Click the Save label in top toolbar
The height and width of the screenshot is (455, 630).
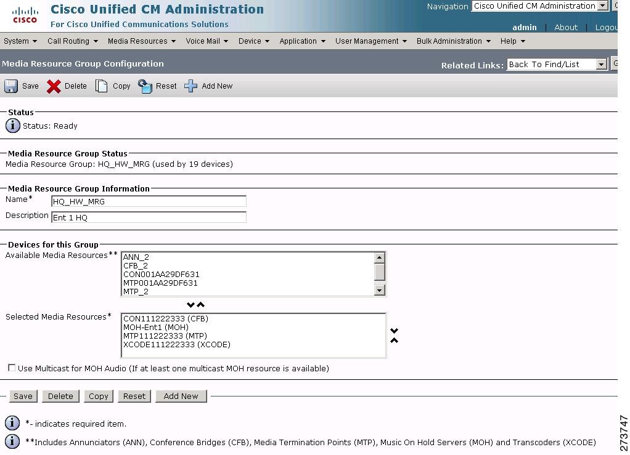tap(30, 86)
